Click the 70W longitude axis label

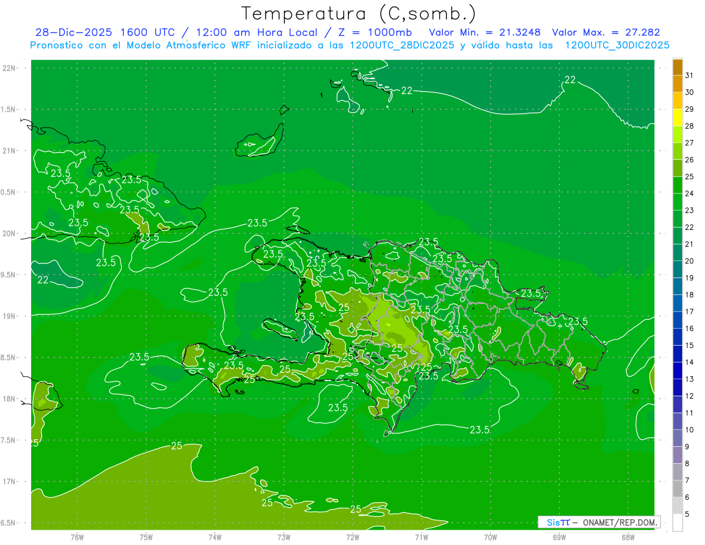click(x=491, y=537)
